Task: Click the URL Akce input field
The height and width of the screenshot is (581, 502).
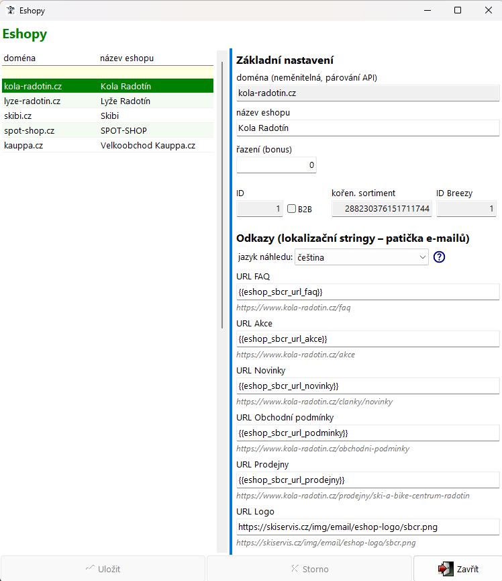Action: click(x=368, y=339)
